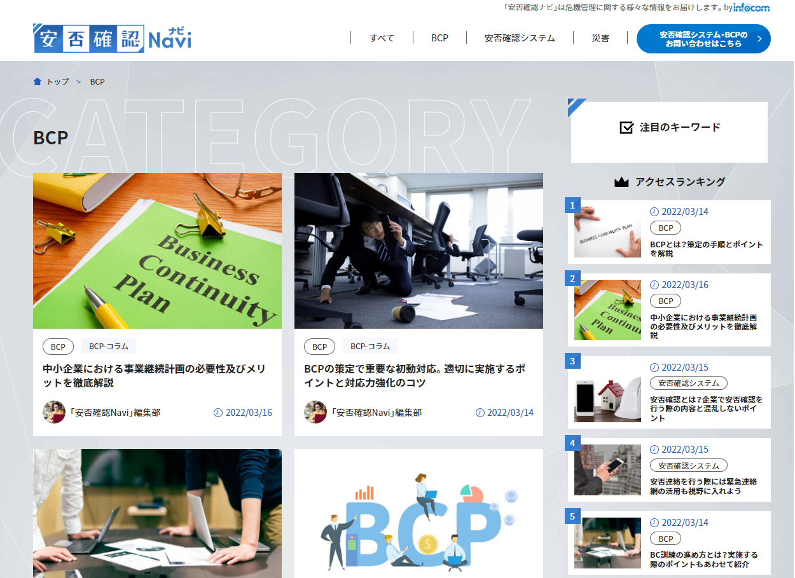Click 「安否確認Navi」編集部 author on BCPの策定 card
Viewport: 795px width, 578px height.
point(377,413)
